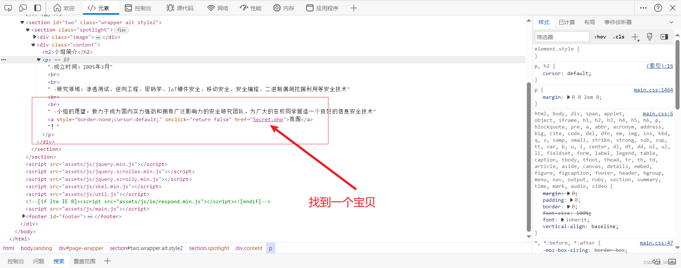Toggle .cls class editor
The height and width of the screenshot is (268, 681).
point(619,37)
